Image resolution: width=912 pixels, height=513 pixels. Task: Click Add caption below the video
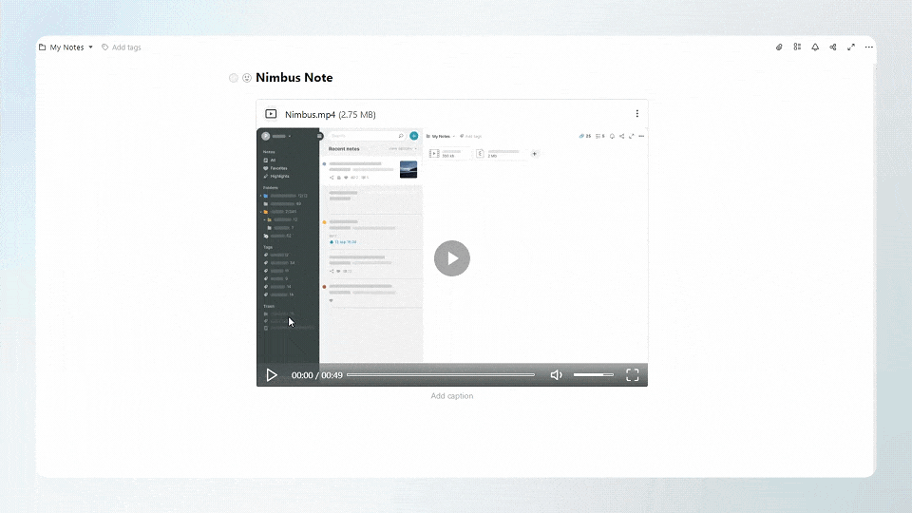point(452,396)
